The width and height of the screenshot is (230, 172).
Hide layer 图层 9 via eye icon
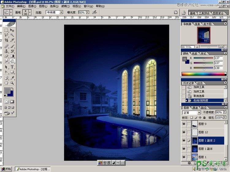click(x=184, y=124)
